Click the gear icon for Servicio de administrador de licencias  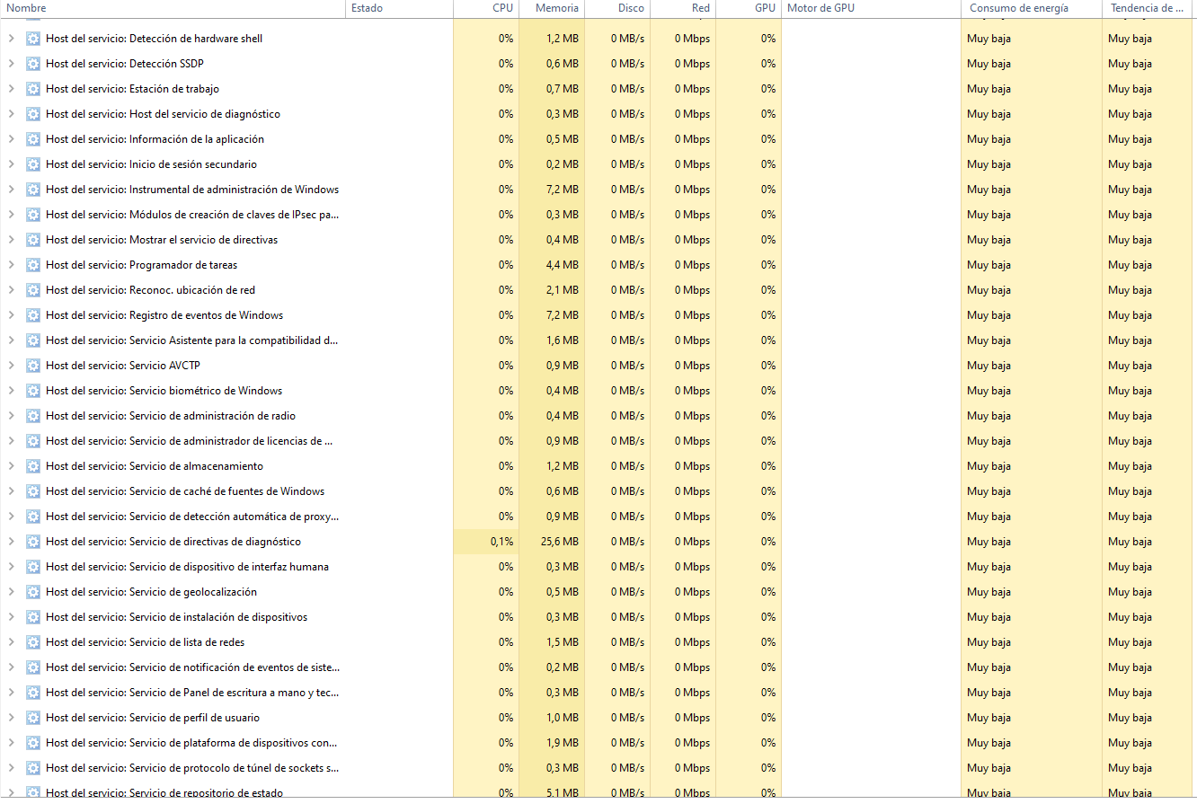click(x=33, y=441)
